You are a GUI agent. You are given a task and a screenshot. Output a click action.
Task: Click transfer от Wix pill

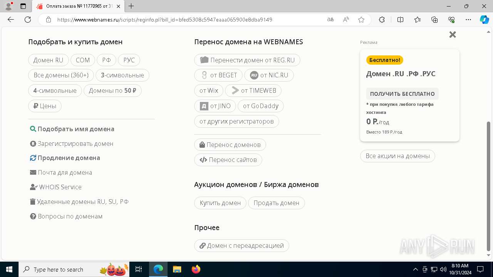tap(209, 91)
